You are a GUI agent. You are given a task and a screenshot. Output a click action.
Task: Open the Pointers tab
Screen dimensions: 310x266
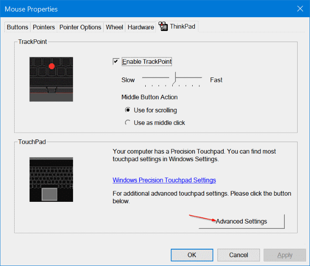point(44,27)
